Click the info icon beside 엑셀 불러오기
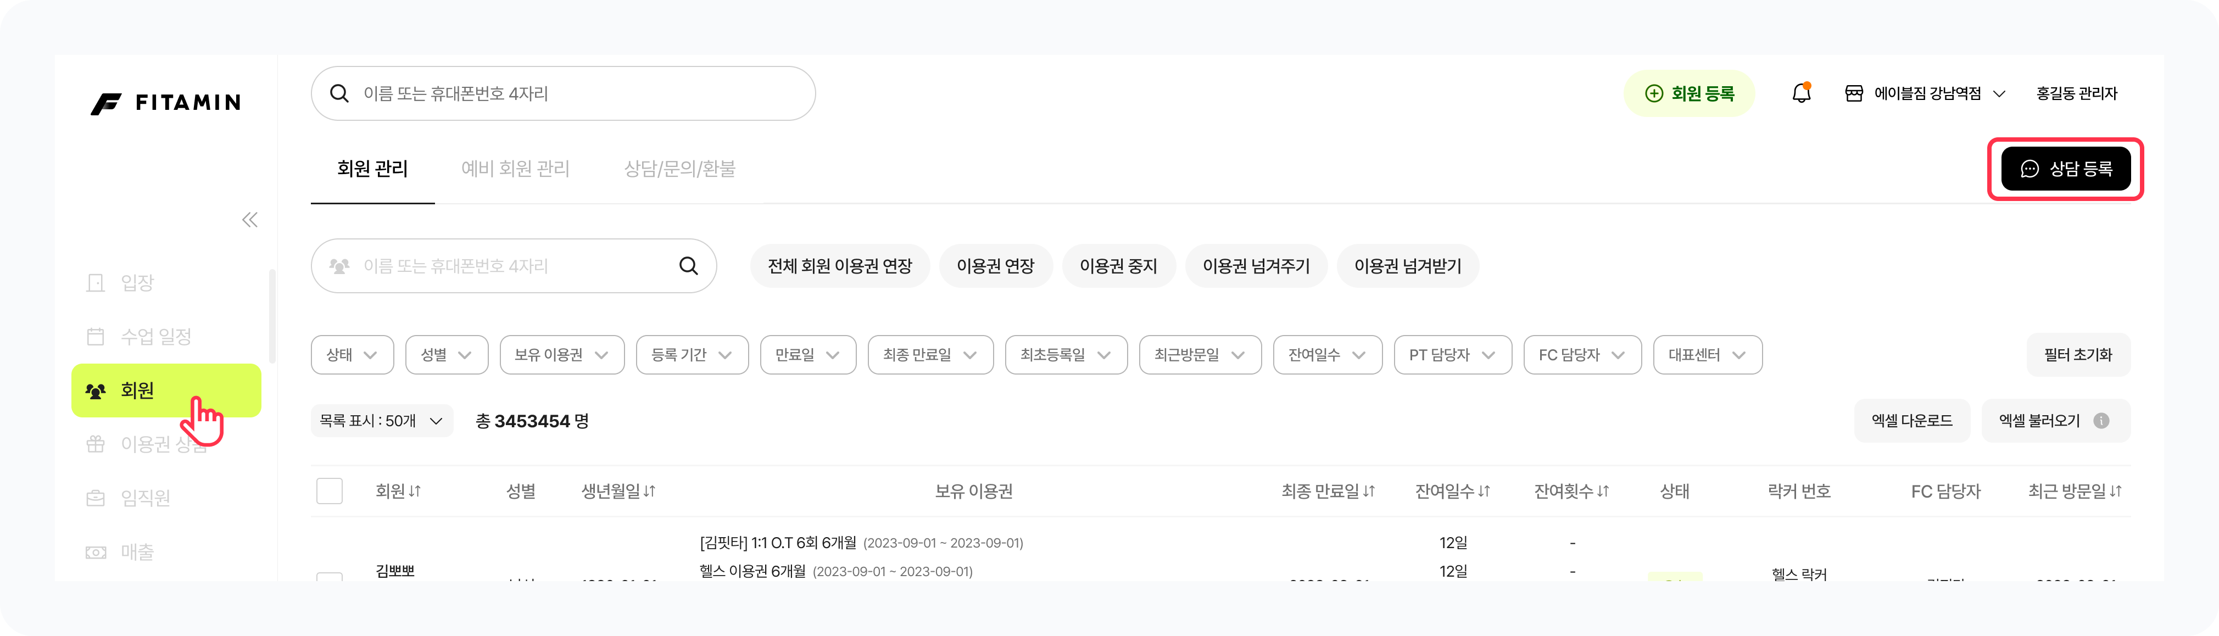 click(x=2101, y=421)
